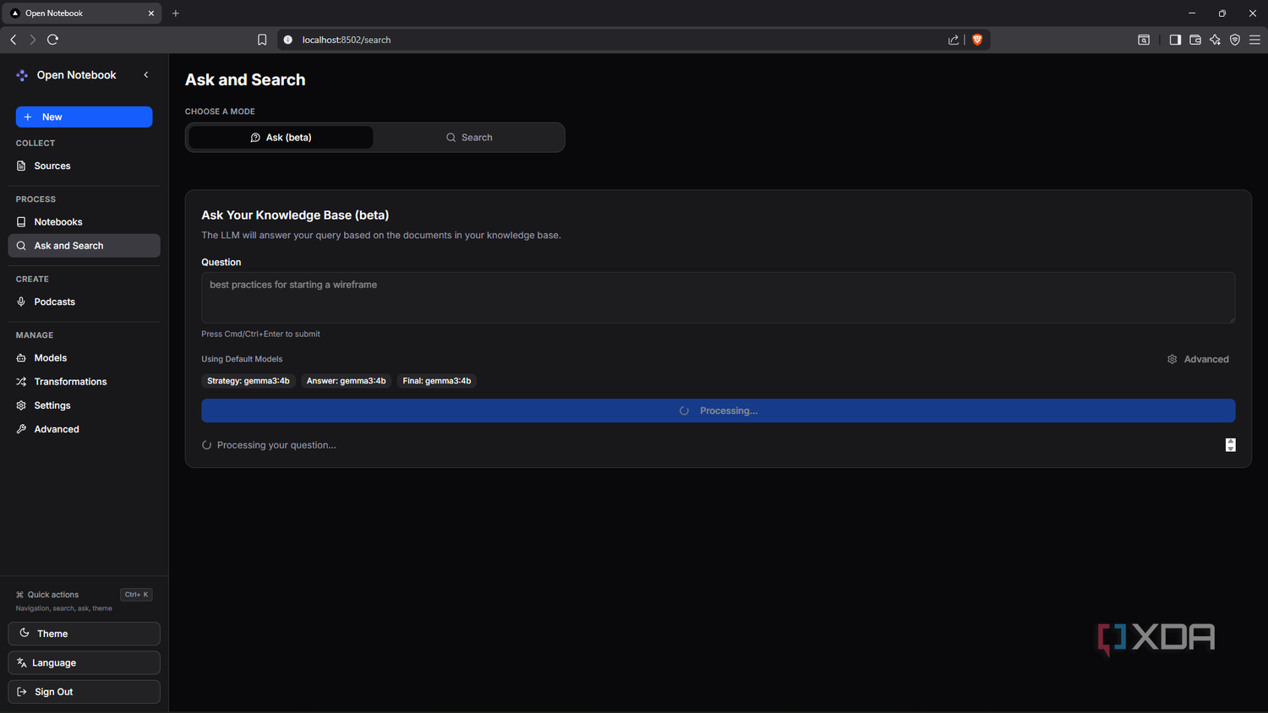
Task: Open the Models page
Action: (x=84, y=358)
